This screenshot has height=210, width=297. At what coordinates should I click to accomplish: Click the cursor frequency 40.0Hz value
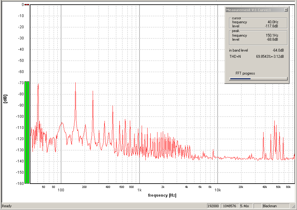273,22
